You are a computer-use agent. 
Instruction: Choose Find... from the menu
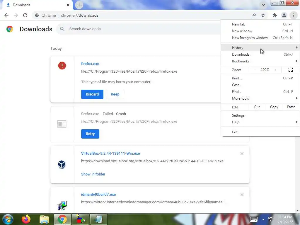coord(260,92)
